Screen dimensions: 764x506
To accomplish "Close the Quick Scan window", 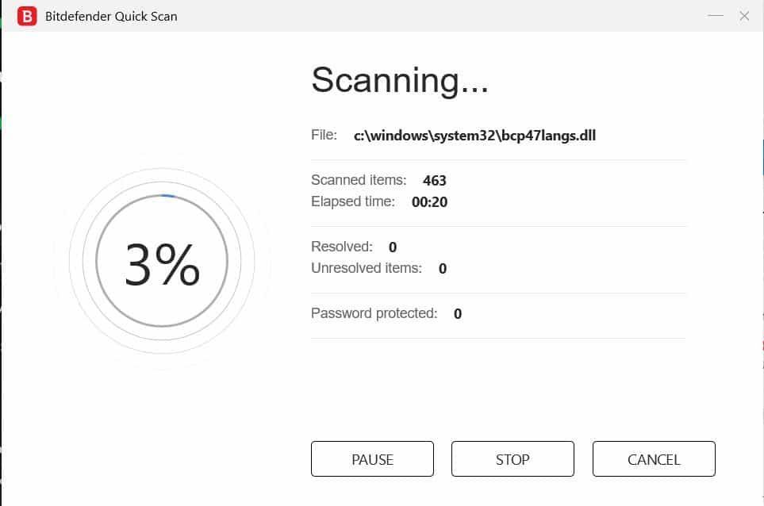I will pyautogui.click(x=744, y=16).
